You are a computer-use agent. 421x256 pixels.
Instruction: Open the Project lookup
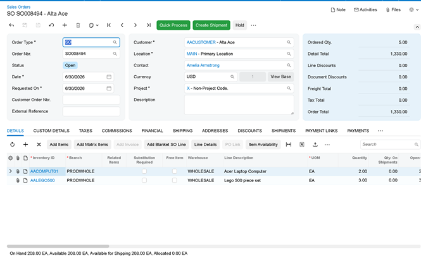(x=289, y=88)
